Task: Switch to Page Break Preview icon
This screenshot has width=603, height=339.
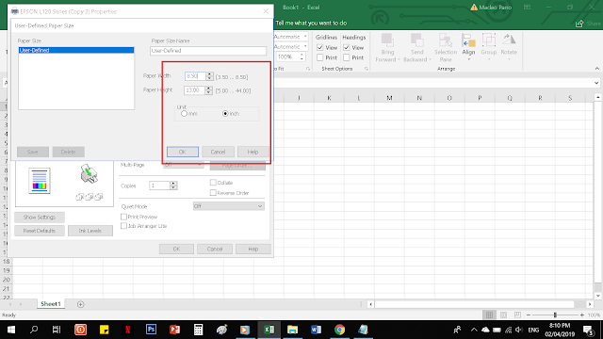Action: (517, 315)
